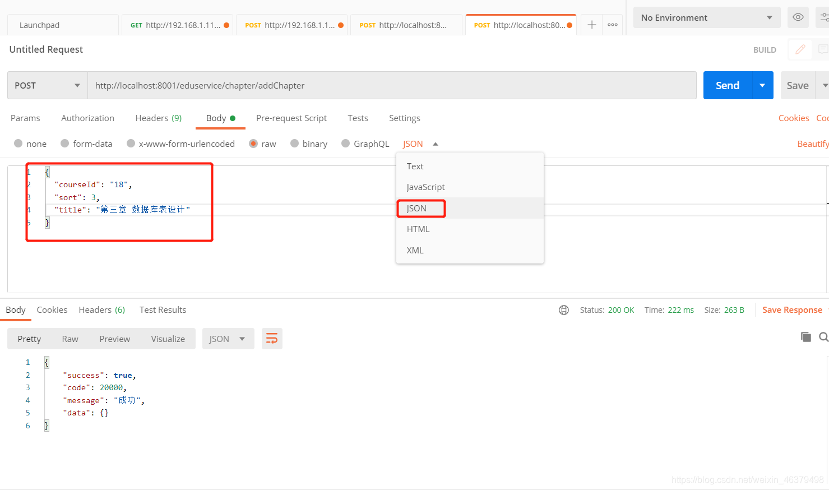The image size is (829, 490).
Task: Select the none body type radio
Action: point(18,144)
